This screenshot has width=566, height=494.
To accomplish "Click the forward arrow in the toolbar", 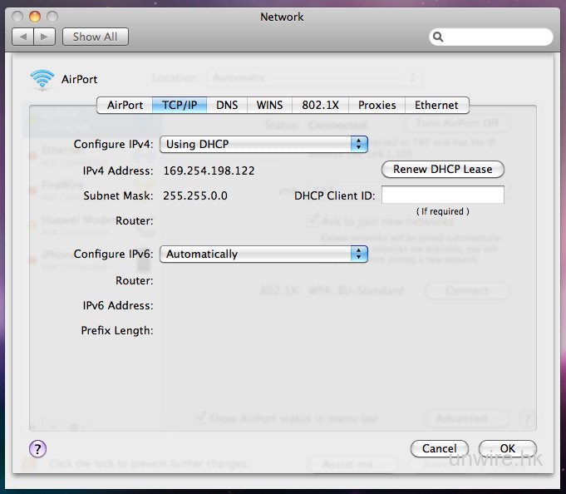I will (45, 37).
